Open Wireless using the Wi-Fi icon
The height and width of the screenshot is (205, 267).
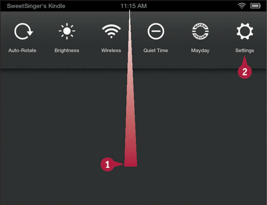[111, 31]
